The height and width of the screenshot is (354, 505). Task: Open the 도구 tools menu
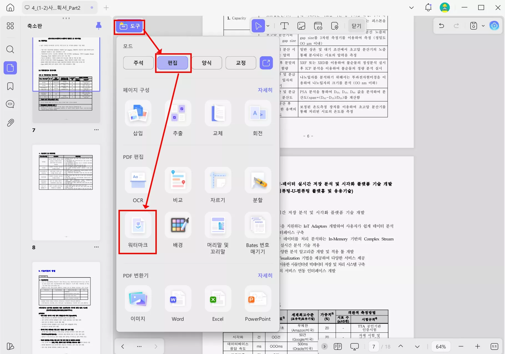pos(129,26)
